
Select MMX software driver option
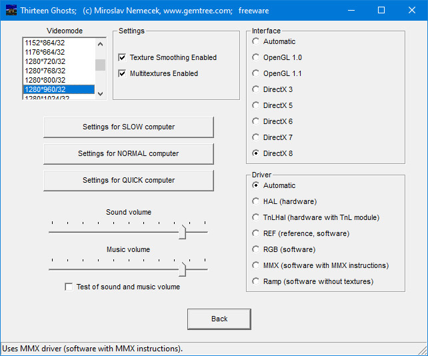[x=256, y=266]
